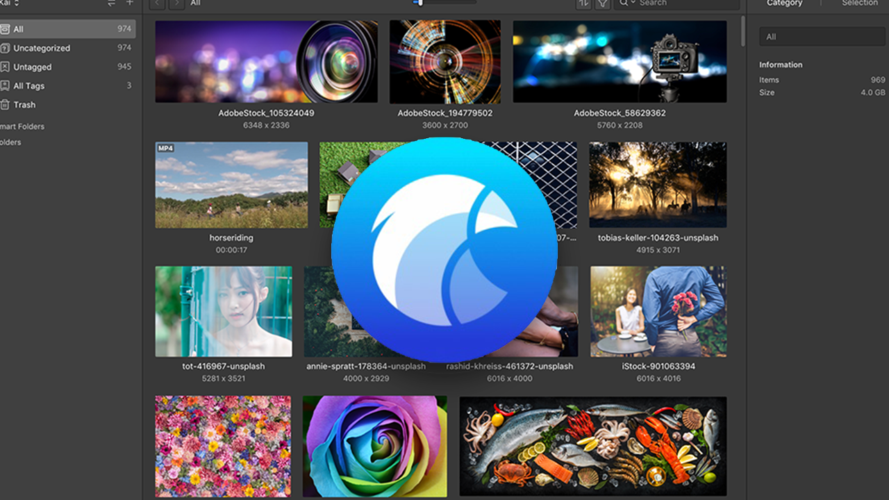889x500 pixels.
Task: Open the Trash row
Action: point(67,104)
